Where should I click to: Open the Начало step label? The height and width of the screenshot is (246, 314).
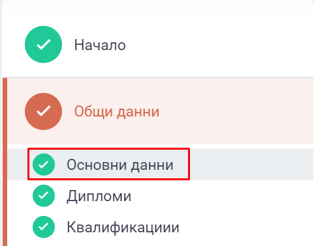pyautogui.click(x=100, y=45)
